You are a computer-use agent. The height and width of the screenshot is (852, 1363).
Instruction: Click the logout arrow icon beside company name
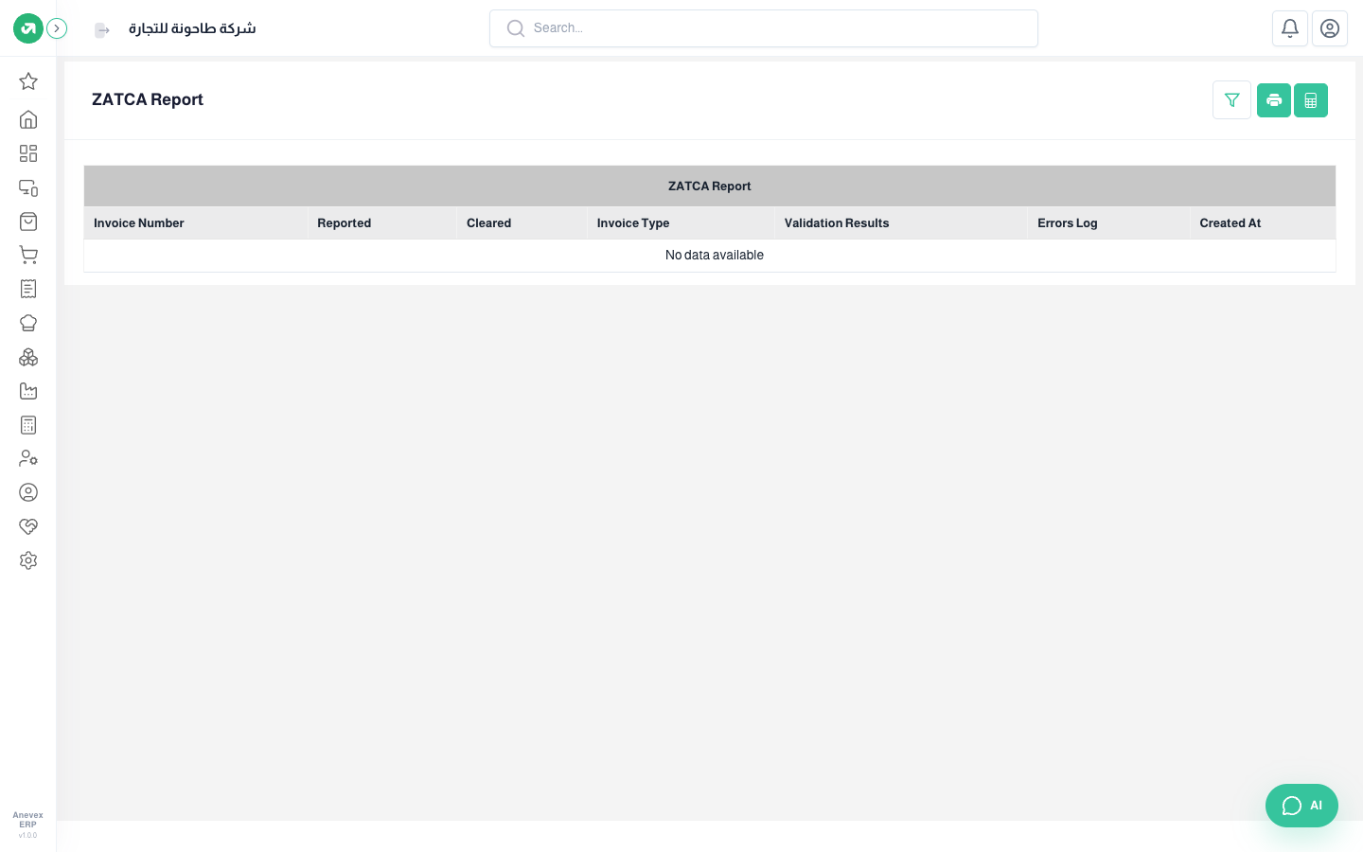102,30
